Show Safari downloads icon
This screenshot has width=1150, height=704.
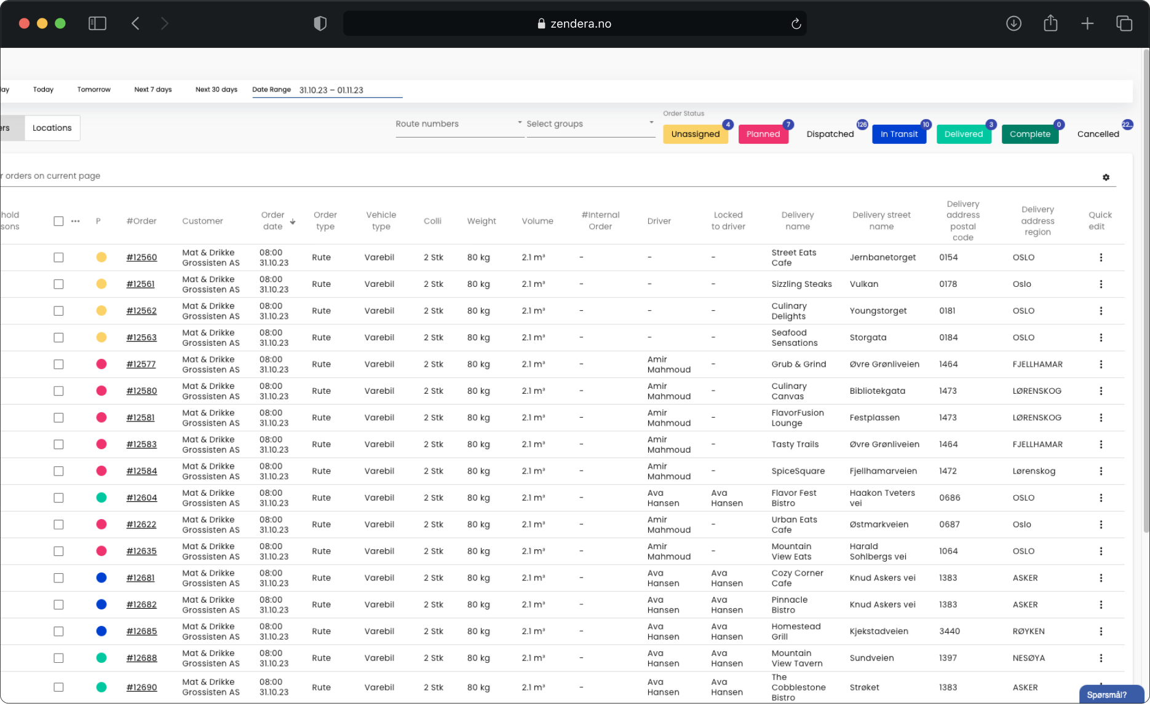click(x=1013, y=23)
